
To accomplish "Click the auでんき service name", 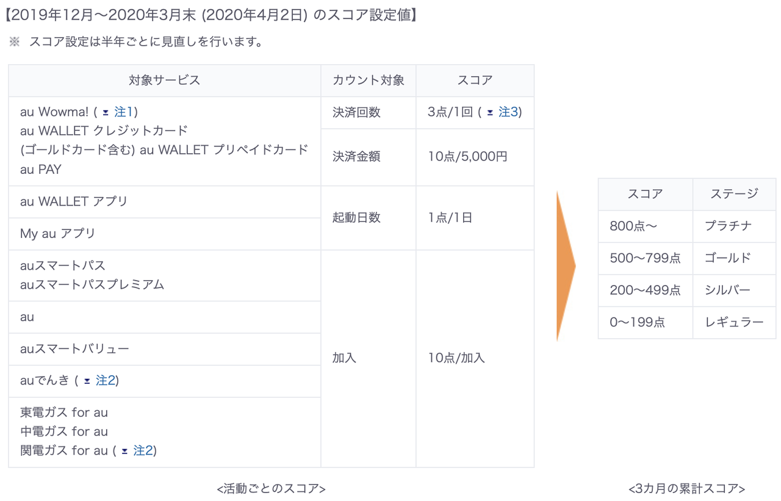I will 45,381.
